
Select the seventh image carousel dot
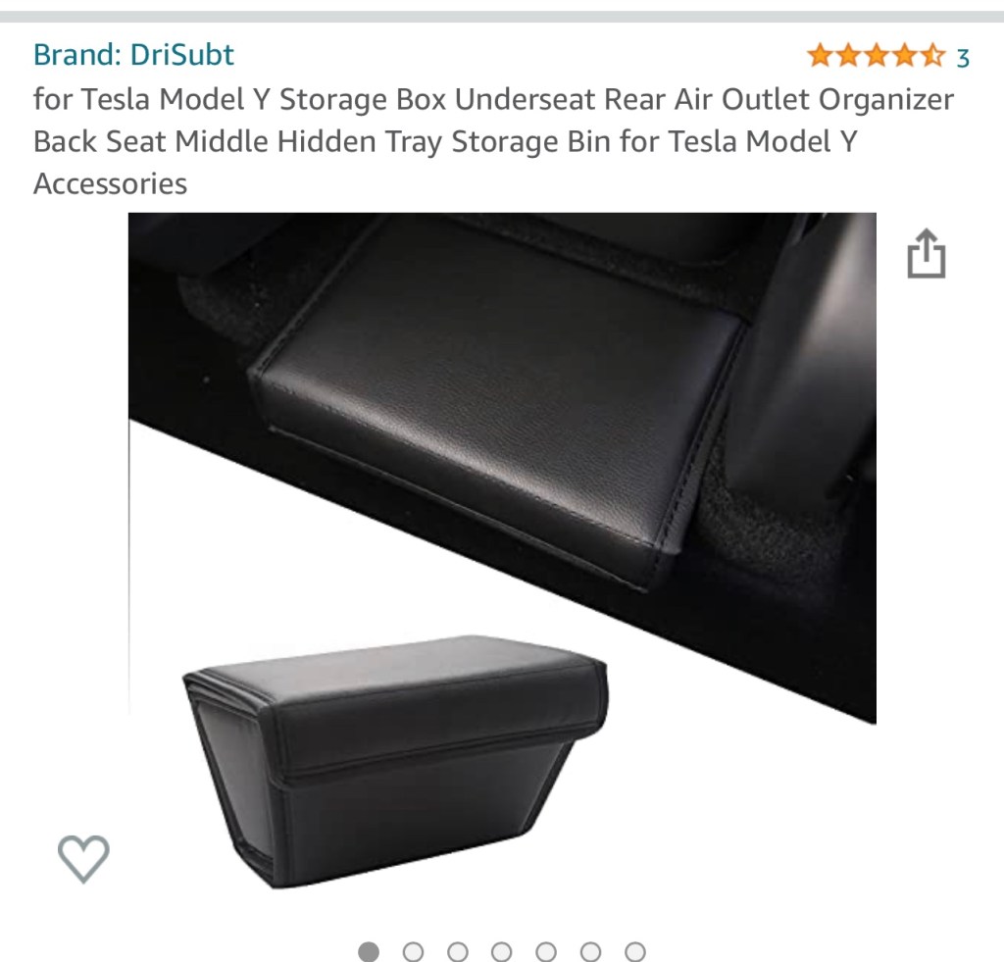[x=635, y=951]
